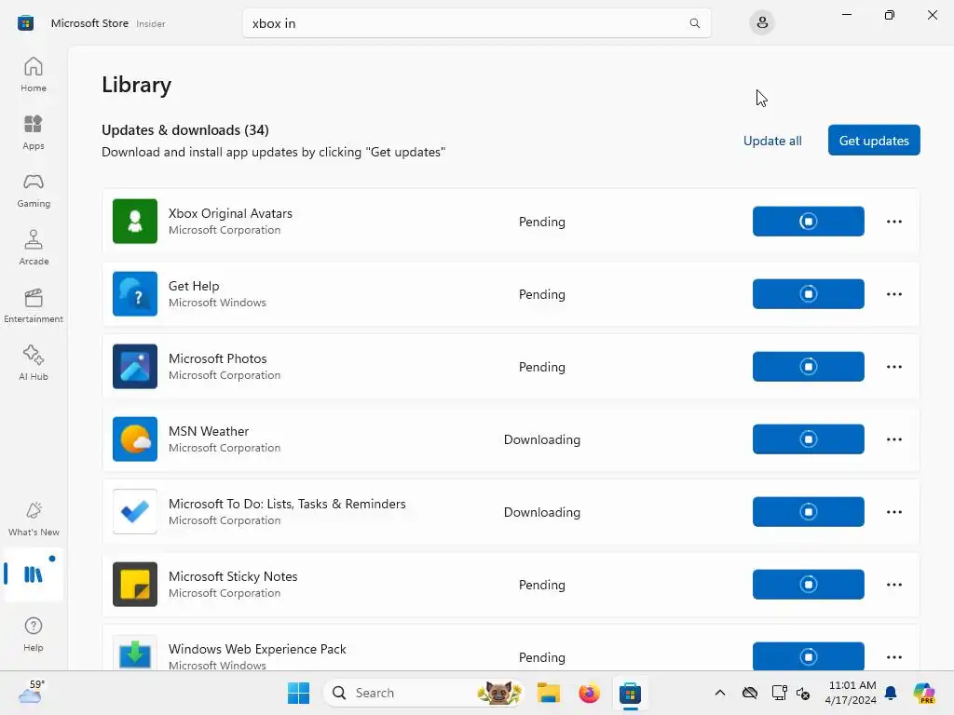
Task: Open more options for Get Help
Action: pos(893,293)
